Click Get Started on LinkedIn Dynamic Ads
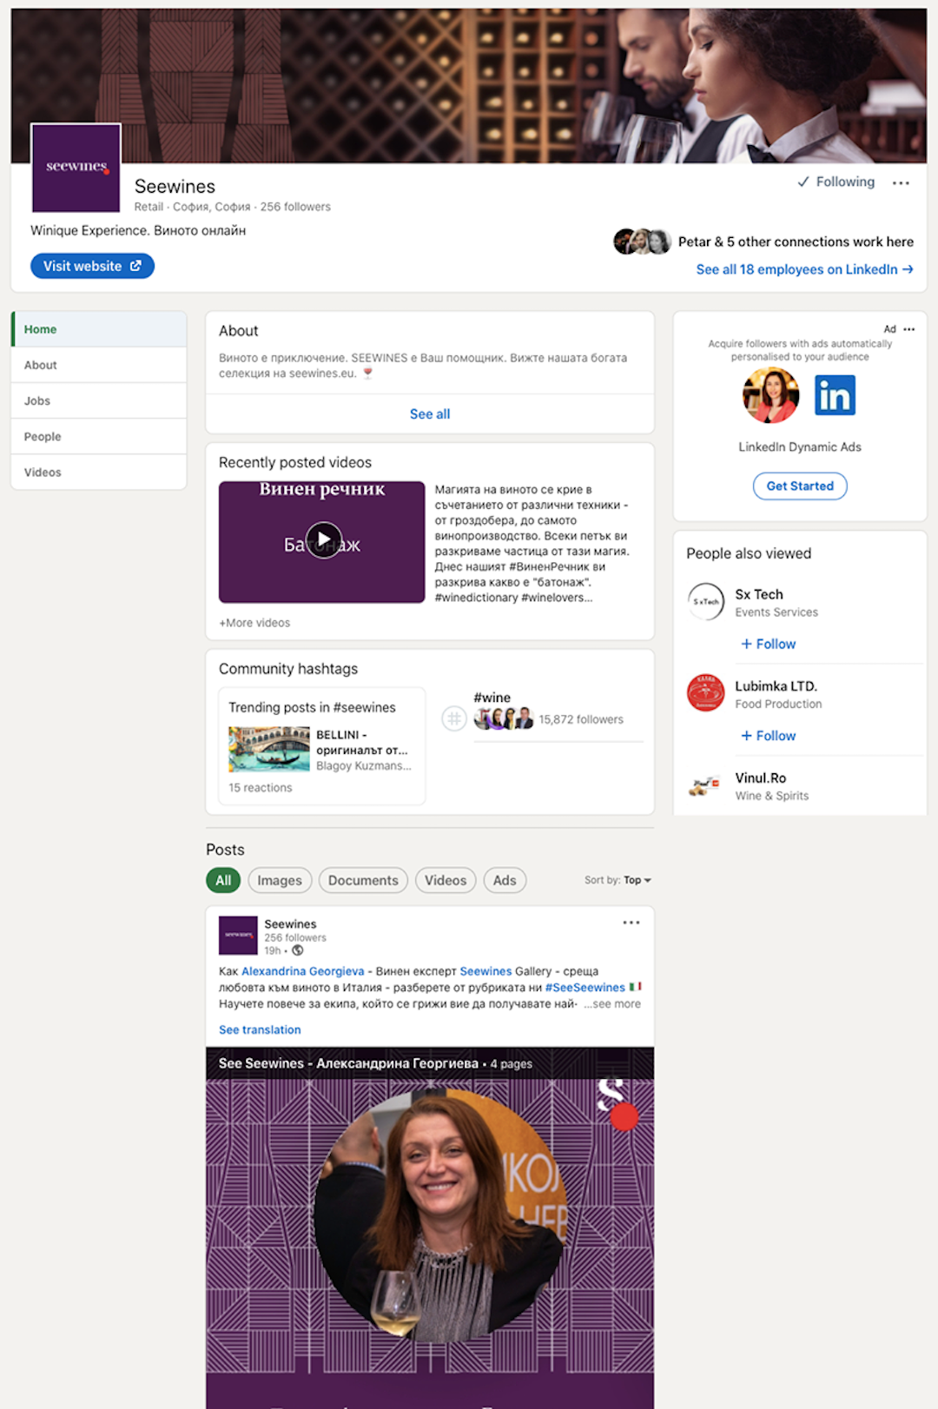The width and height of the screenshot is (938, 1409). point(800,486)
